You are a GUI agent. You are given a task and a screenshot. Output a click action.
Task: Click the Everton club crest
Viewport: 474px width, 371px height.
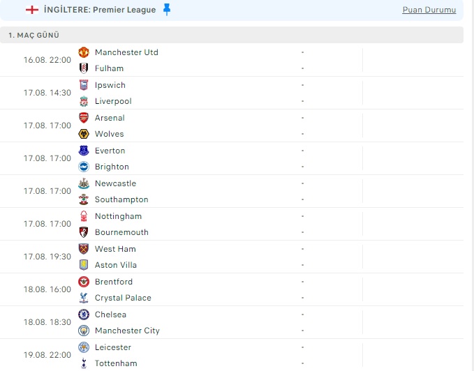[84, 151]
